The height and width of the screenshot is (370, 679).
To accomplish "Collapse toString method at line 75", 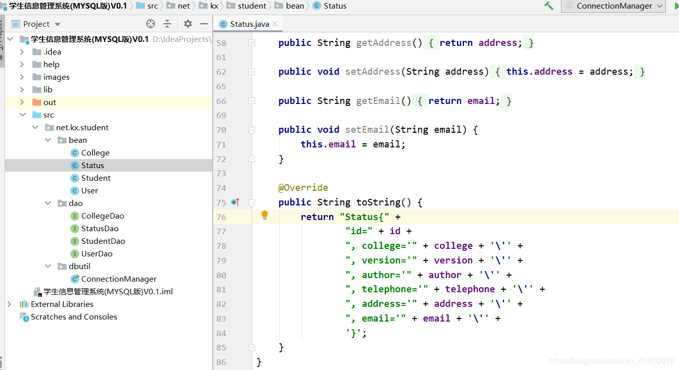I will pos(252,202).
